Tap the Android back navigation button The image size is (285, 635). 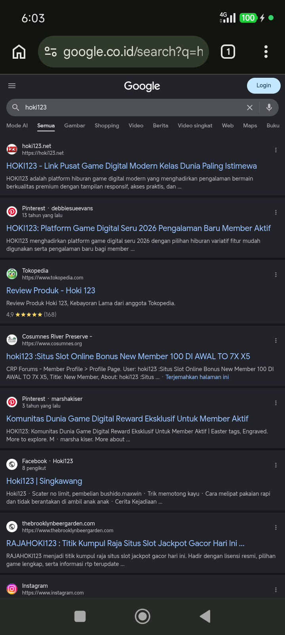[205, 616]
